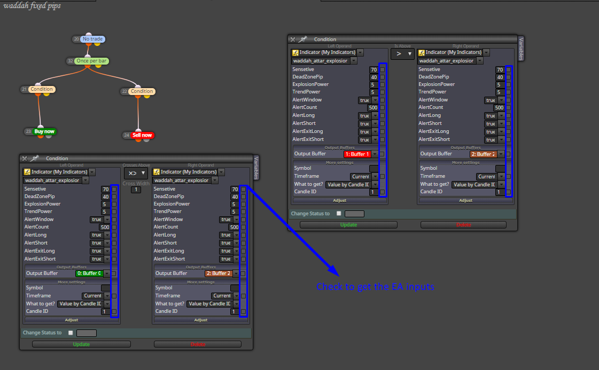Click Adjust under Is Above right operand
The height and width of the screenshot is (370, 599).
(x=465, y=200)
